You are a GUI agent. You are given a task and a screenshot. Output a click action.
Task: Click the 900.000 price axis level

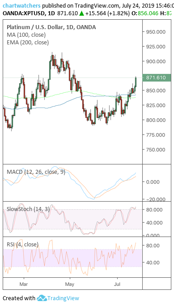point(156,61)
